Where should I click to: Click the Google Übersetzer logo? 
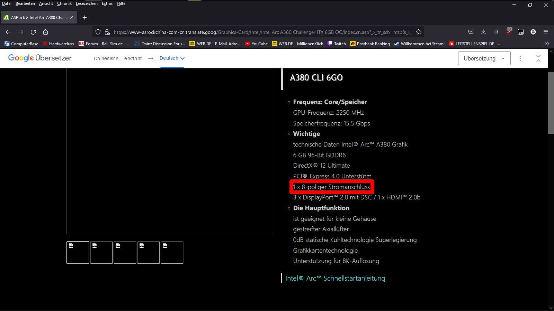tap(40, 58)
